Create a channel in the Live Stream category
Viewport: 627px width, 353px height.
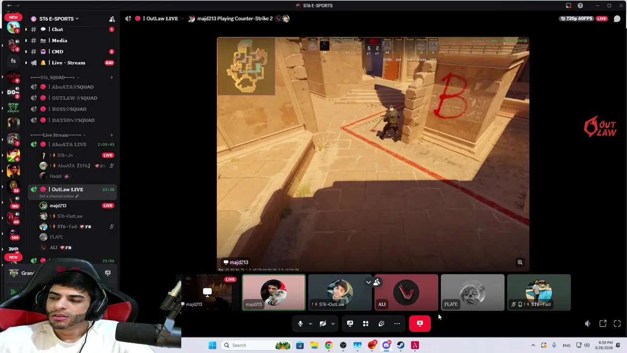(111, 135)
